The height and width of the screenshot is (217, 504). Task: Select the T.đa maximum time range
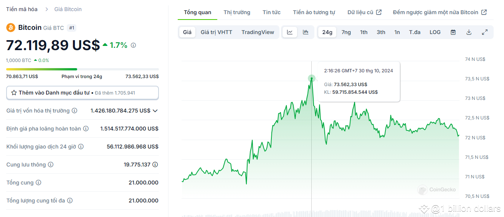click(415, 32)
